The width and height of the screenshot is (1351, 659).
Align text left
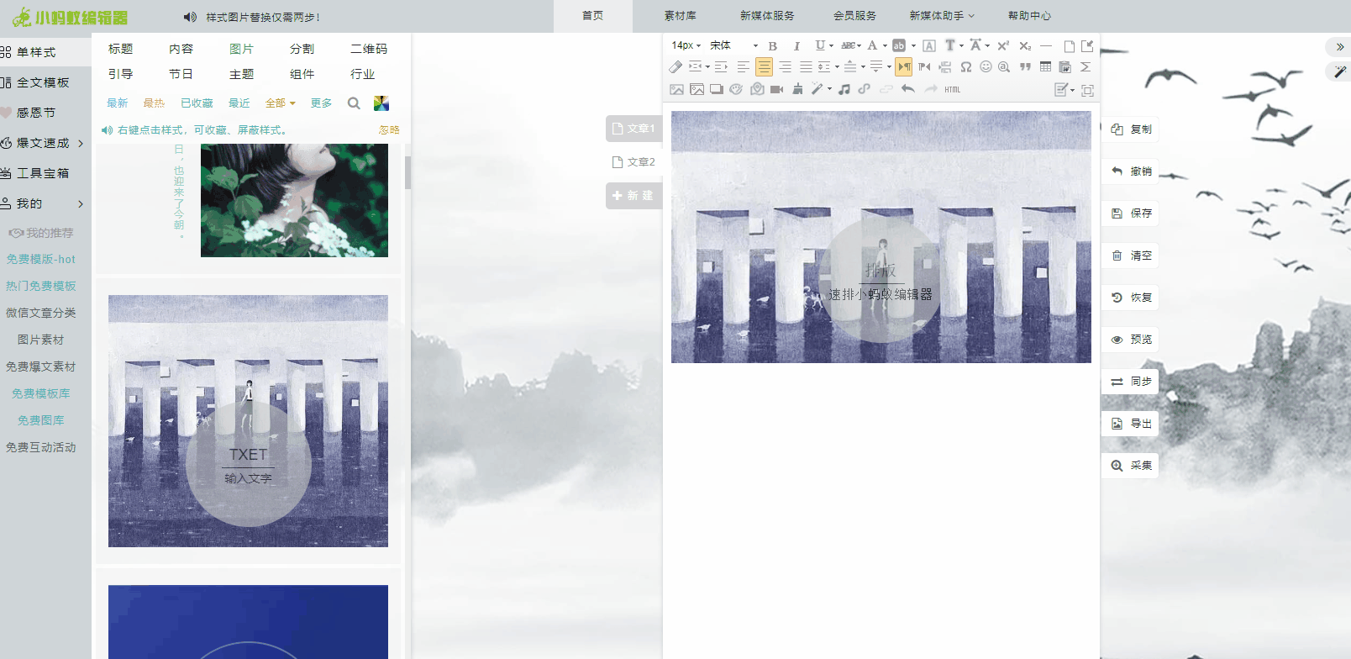click(743, 66)
